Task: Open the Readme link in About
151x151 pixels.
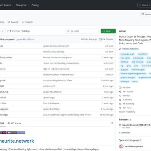Action: 125,88
